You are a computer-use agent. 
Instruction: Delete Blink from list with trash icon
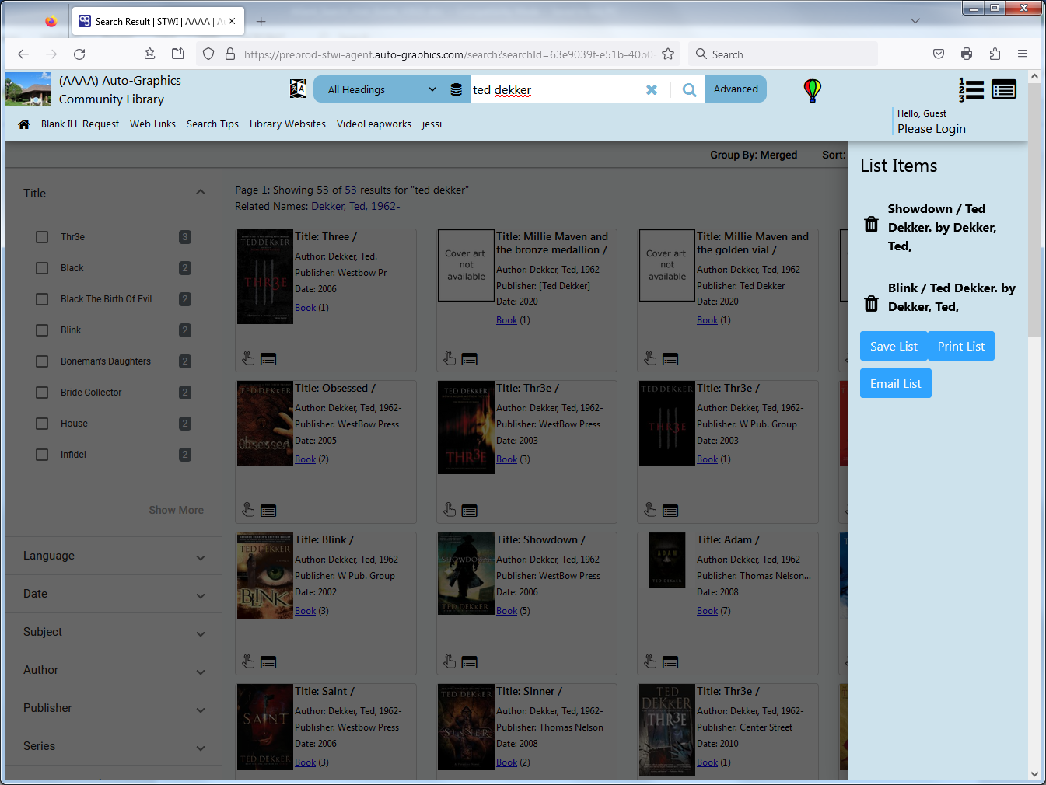point(872,304)
